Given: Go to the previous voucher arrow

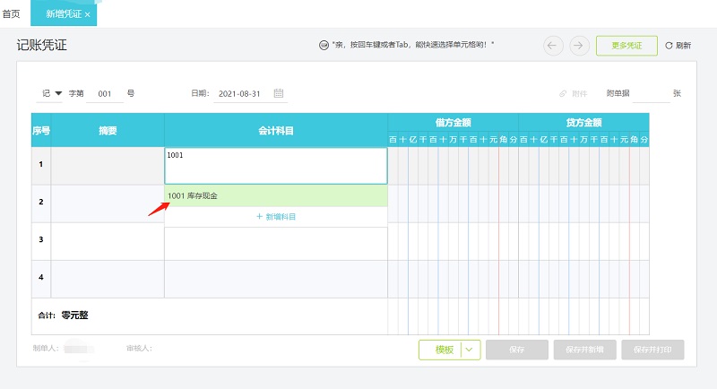Looking at the screenshot, I should (554, 45).
